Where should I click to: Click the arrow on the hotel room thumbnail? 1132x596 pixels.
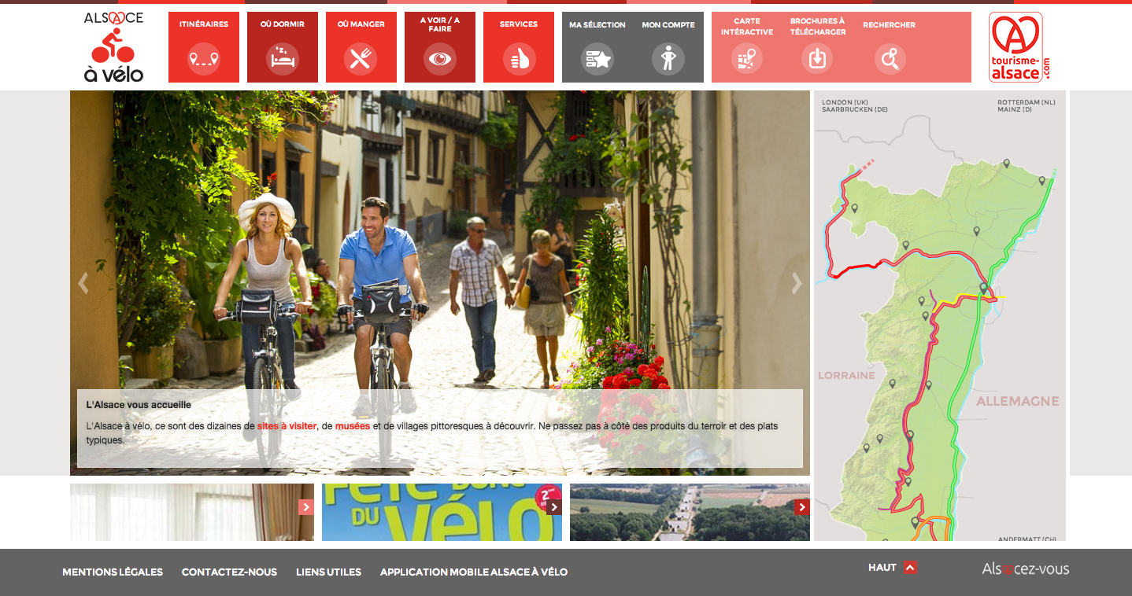[x=306, y=507]
